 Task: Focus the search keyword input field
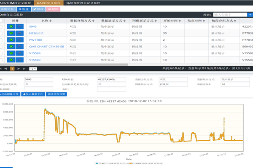pyautogui.click(x=230, y=15)
